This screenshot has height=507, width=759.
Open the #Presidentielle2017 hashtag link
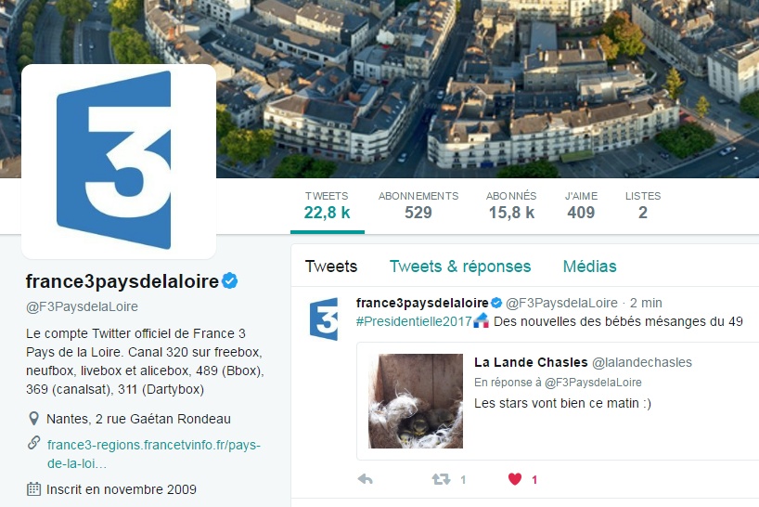(414, 321)
